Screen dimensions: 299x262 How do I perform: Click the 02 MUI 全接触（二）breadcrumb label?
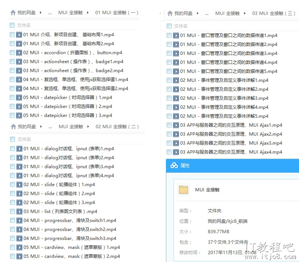point(117,127)
